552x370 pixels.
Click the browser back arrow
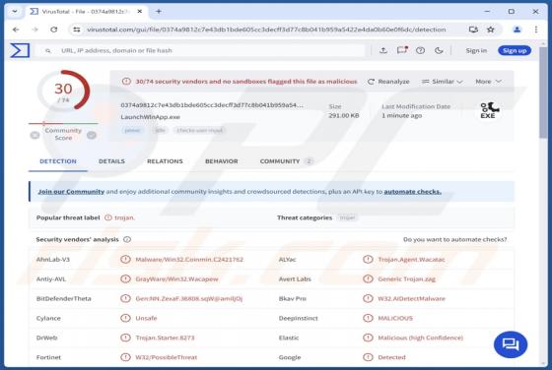16,30
